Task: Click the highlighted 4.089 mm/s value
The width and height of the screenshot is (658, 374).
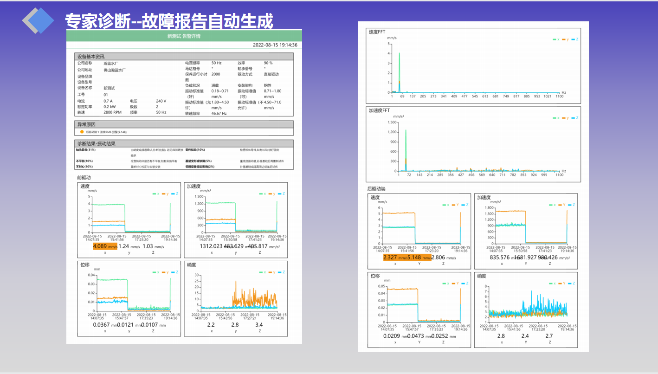Action: [105, 246]
